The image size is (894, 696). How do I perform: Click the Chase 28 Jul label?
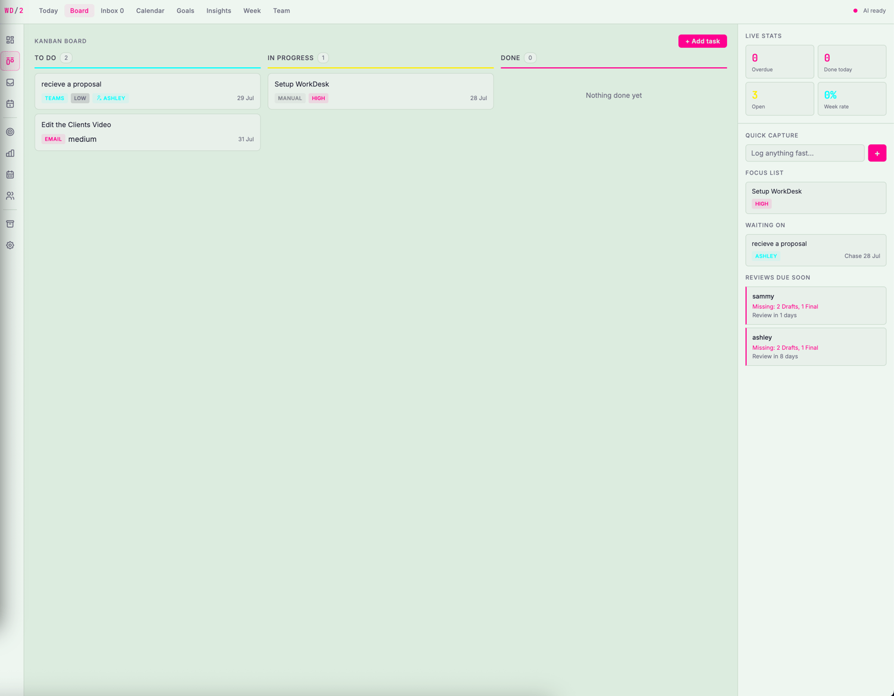862,256
